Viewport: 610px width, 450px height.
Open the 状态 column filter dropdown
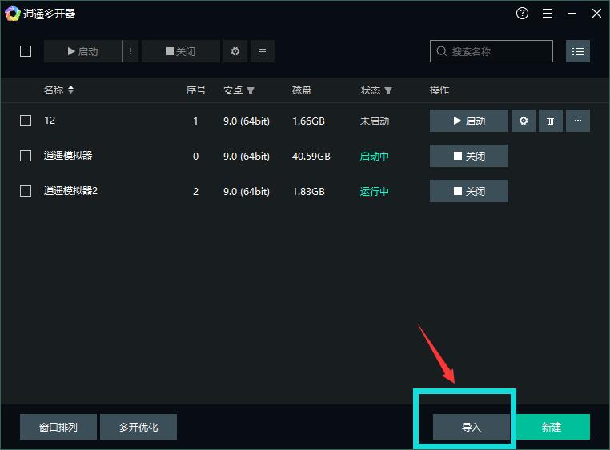tap(388, 90)
